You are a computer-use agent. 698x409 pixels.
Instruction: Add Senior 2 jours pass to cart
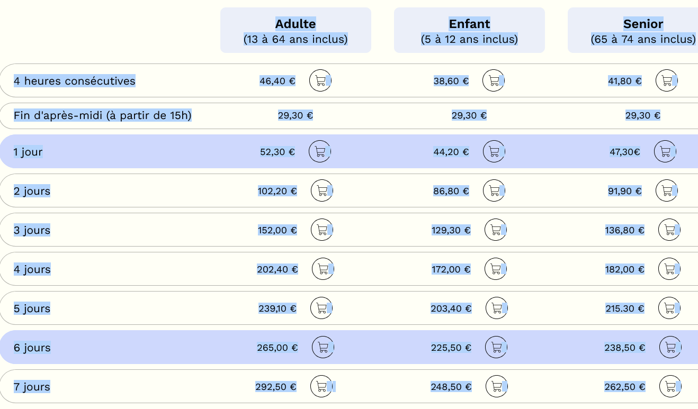[666, 191]
